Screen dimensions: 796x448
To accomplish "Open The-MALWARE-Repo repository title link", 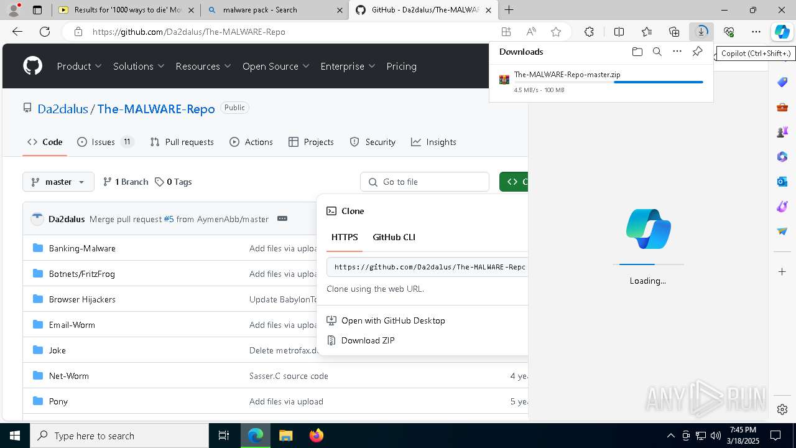I will pyautogui.click(x=156, y=109).
